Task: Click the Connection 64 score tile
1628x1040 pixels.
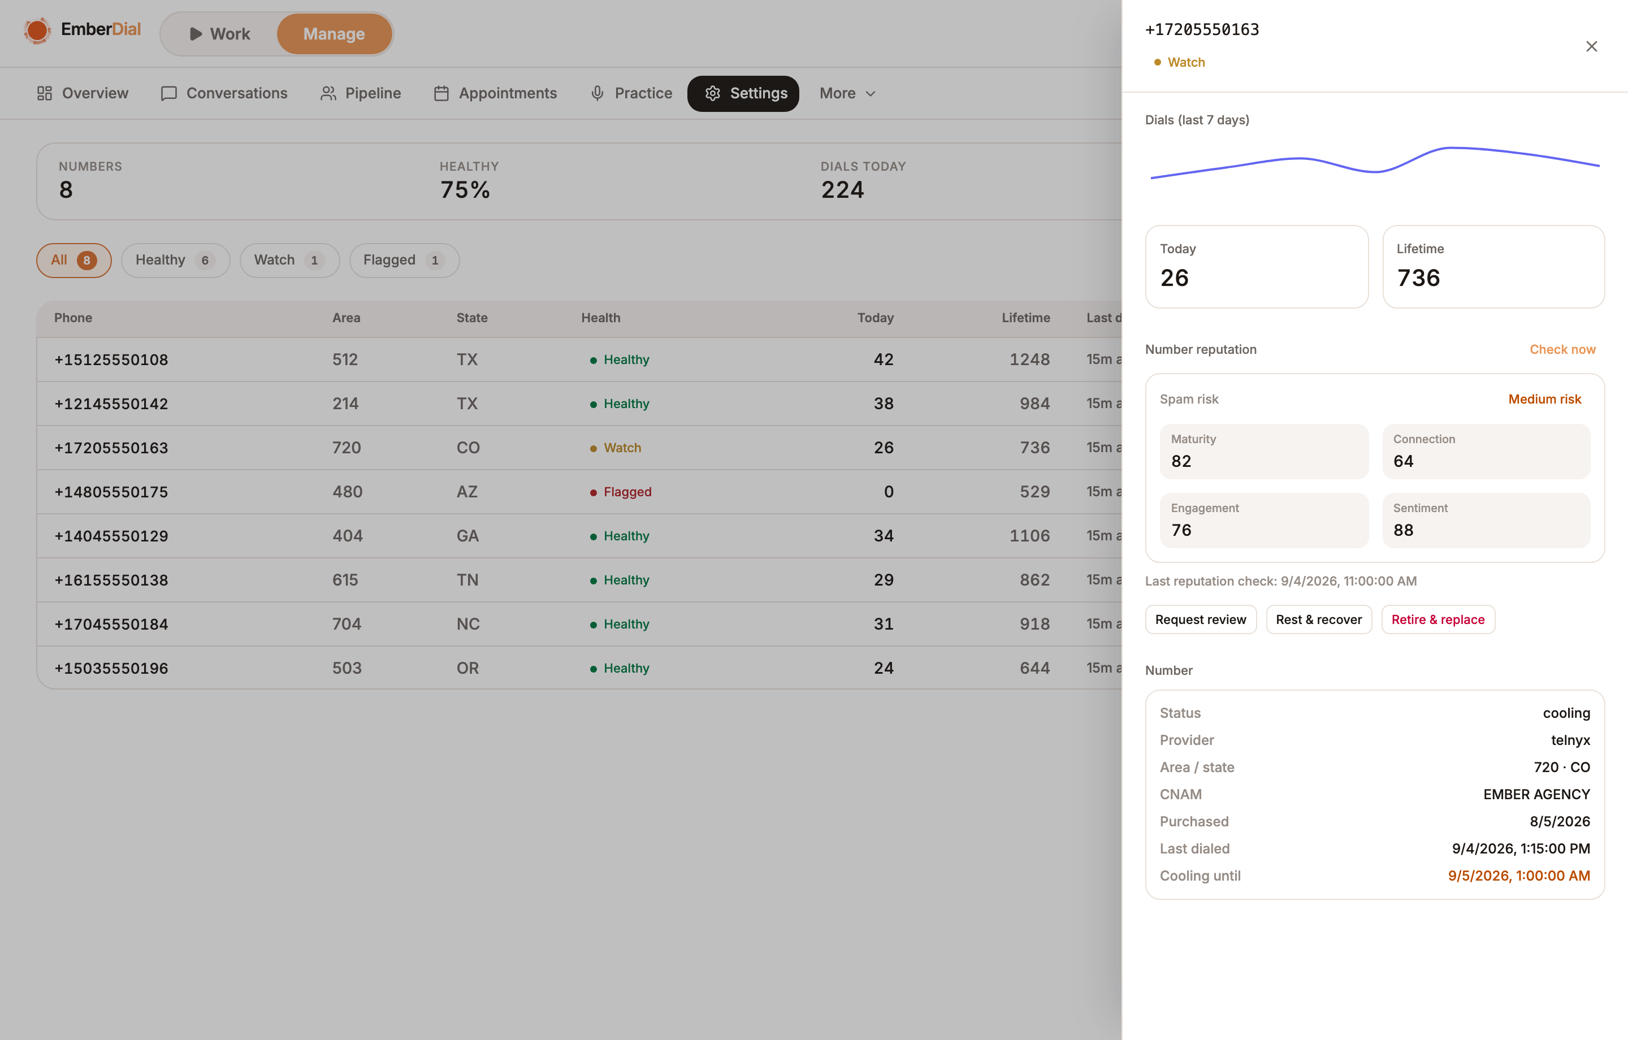Action: click(1486, 452)
